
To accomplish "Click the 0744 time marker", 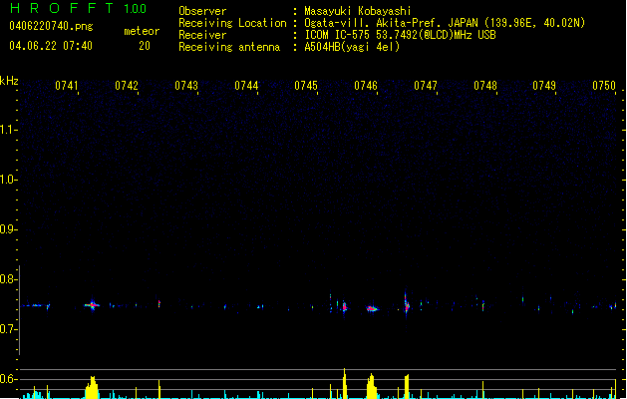I will click(x=246, y=86).
